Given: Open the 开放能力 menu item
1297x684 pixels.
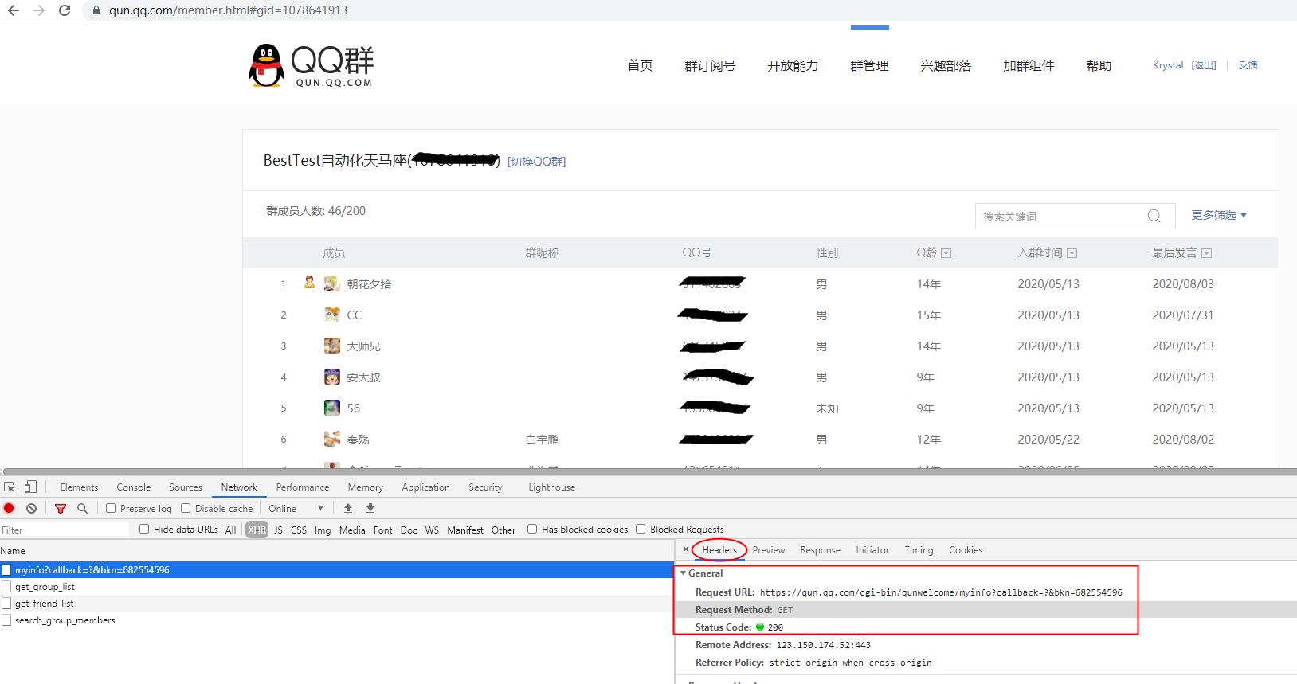Looking at the screenshot, I should (x=793, y=65).
